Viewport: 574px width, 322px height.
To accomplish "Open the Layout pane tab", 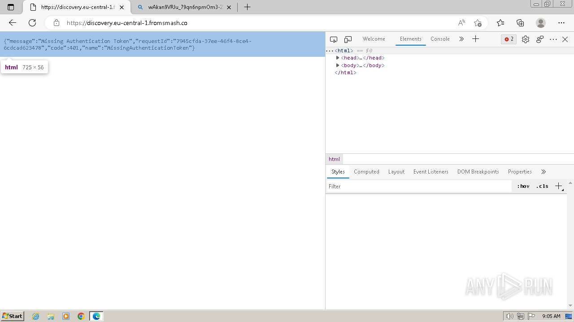I will [396, 172].
